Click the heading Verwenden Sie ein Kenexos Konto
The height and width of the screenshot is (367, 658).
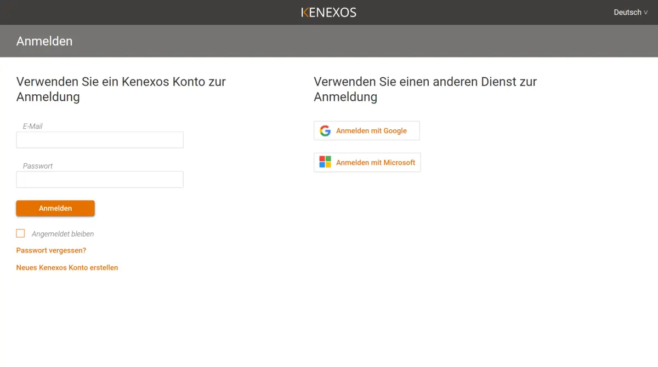coord(121,89)
